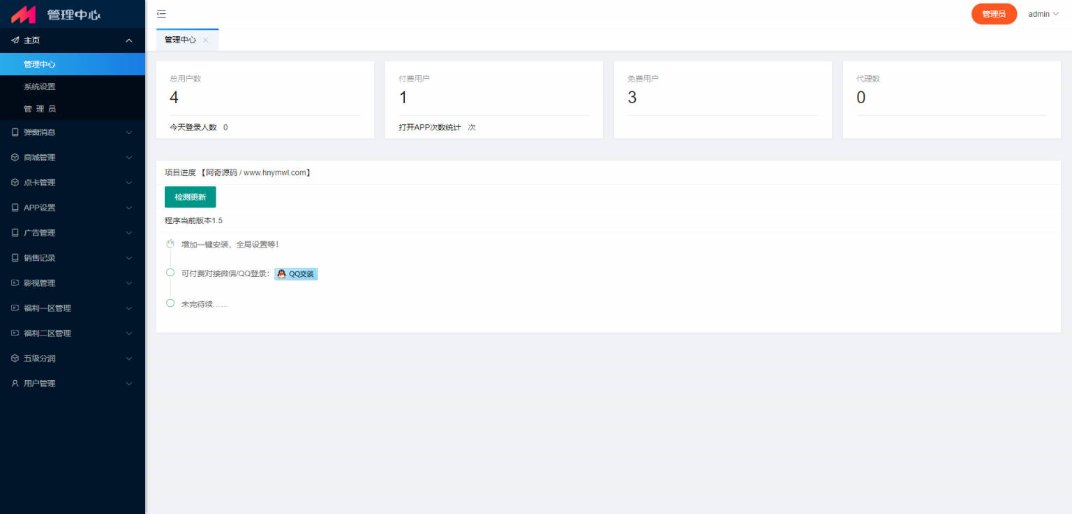The image size is (1072, 514).
Task: Click the 未完待续 timeline entry
Action: point(204,305)
